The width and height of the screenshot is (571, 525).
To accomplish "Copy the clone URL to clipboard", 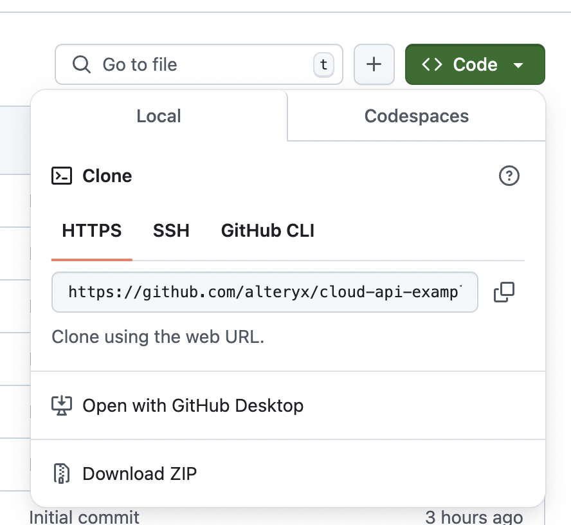I will (504, 292).
